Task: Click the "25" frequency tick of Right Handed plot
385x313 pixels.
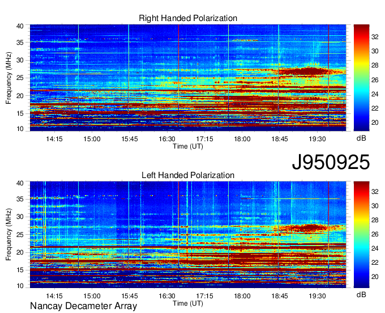Action: click(x=20, y=78)
